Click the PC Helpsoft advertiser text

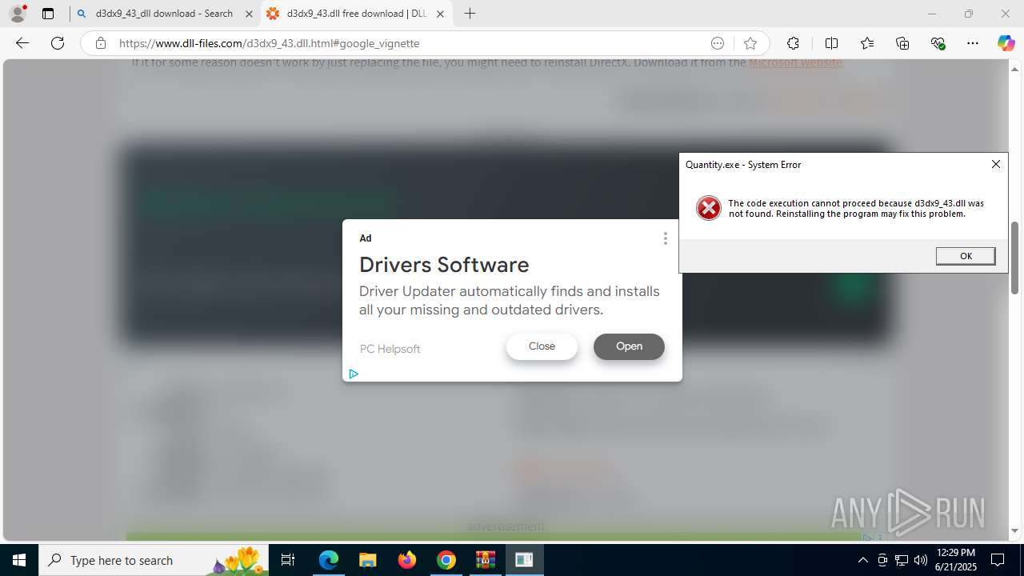(390, 349)
